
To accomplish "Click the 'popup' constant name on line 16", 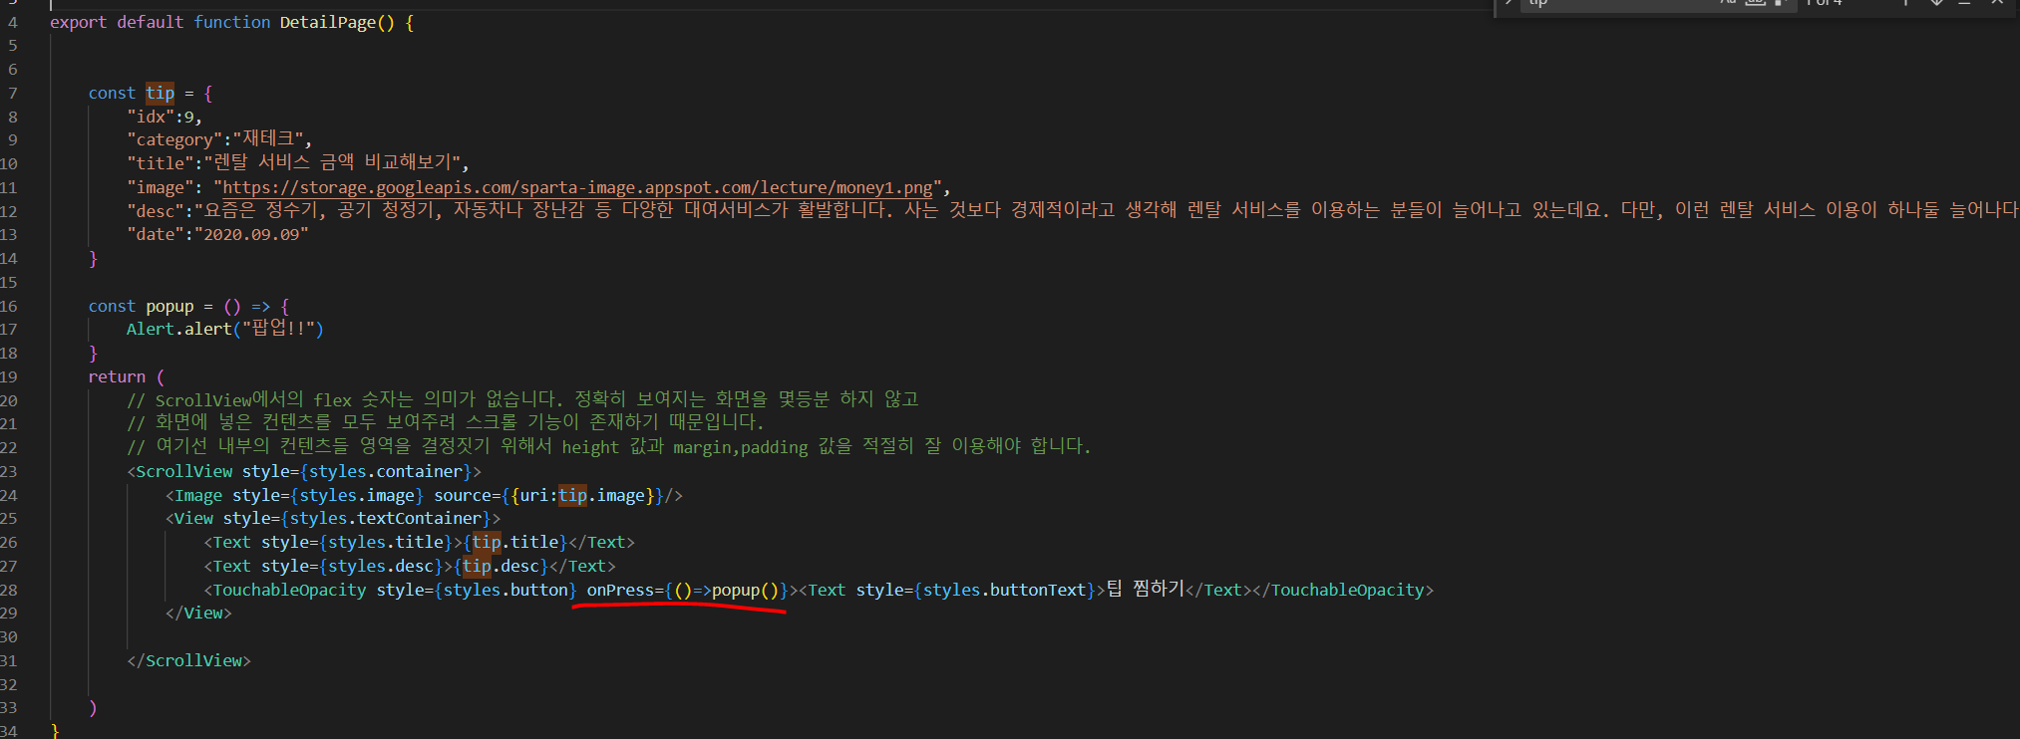I will [x=169, y=306].
